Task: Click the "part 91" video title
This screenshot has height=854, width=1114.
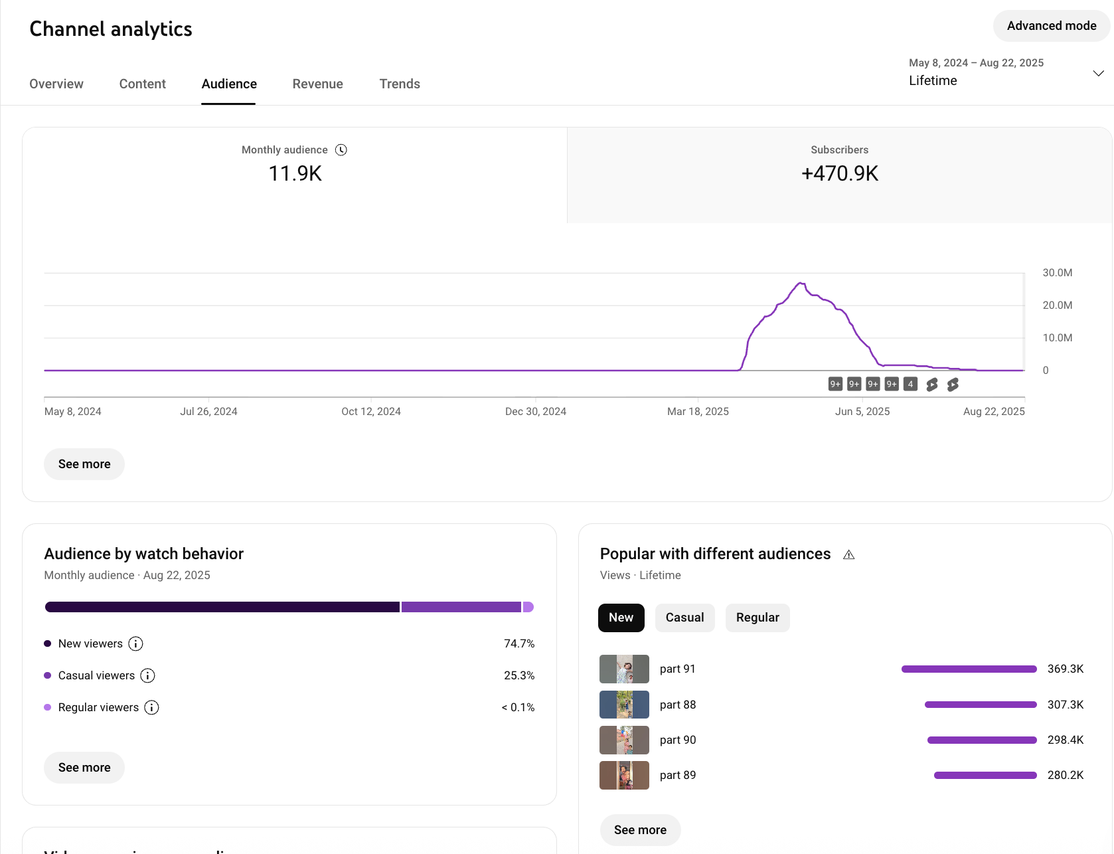Action: 678,669
